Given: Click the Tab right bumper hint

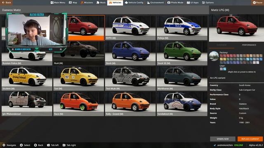Looking at the screenshot, I should (x=69, y=145).
